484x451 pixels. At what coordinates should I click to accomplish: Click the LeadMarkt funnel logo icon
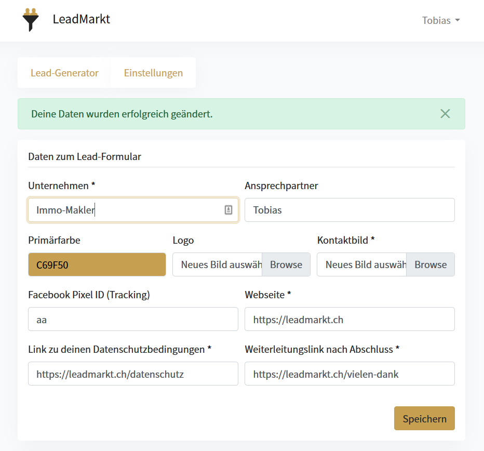(31, 20)
